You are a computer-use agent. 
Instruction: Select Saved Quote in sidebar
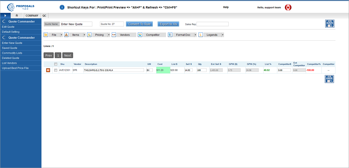[x=10, y=48]
